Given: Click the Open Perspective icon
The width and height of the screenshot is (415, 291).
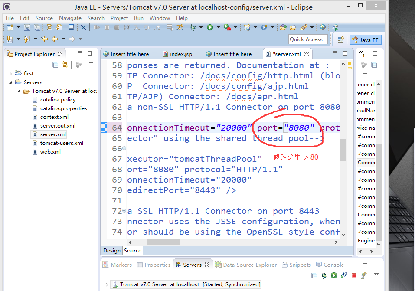Looking at the screenshot, I should coord(340,40).
